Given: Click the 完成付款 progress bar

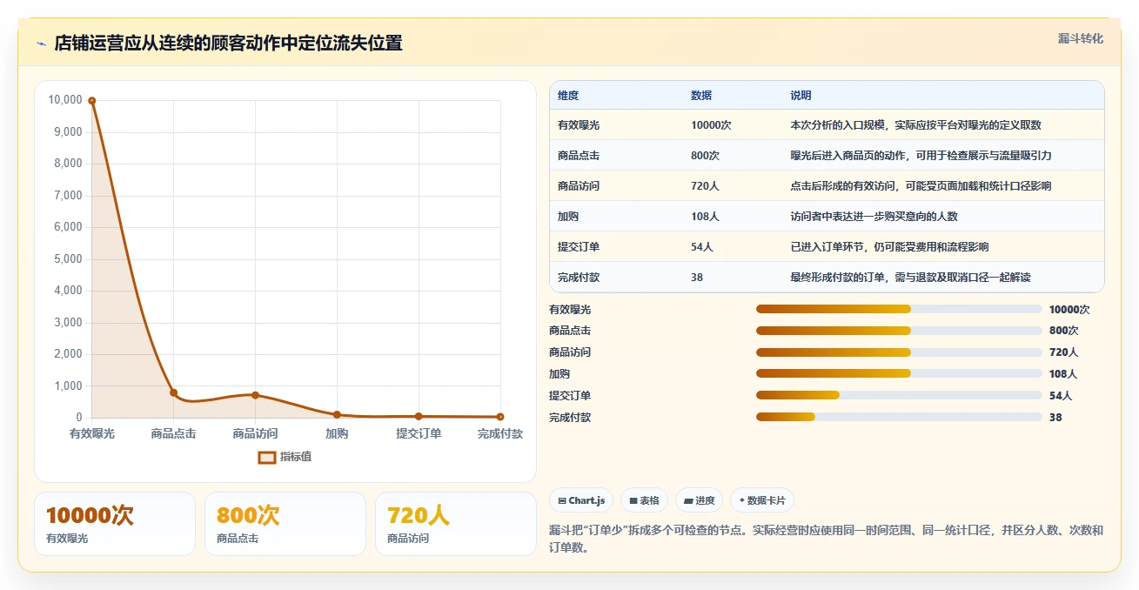Looking at the screenshot, I should 899,417.
